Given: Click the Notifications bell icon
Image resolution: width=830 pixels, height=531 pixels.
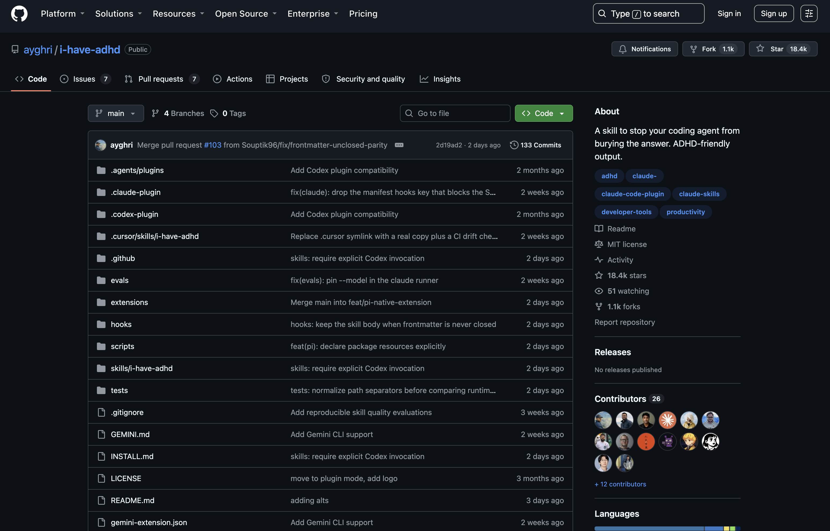Looking at the screenshot, I should 622,49.
